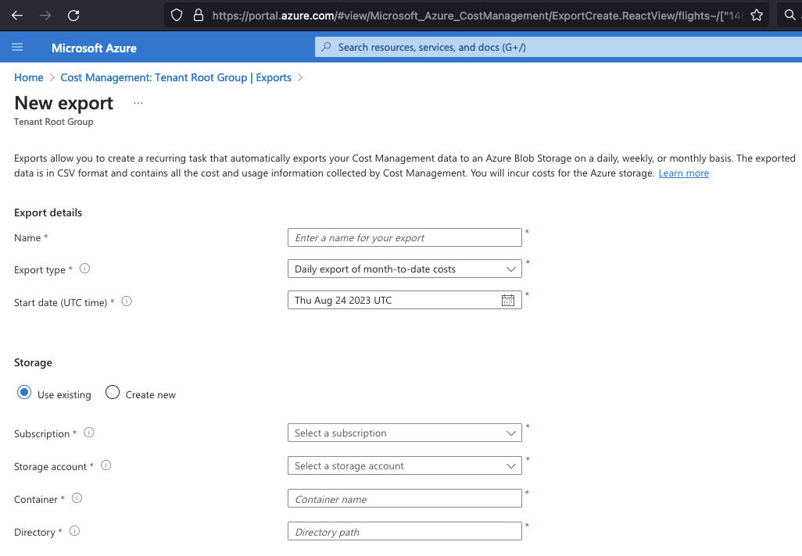Bookmark this page with the star icon
This screenshot has width=802, height=556.
tap(757, 16)
